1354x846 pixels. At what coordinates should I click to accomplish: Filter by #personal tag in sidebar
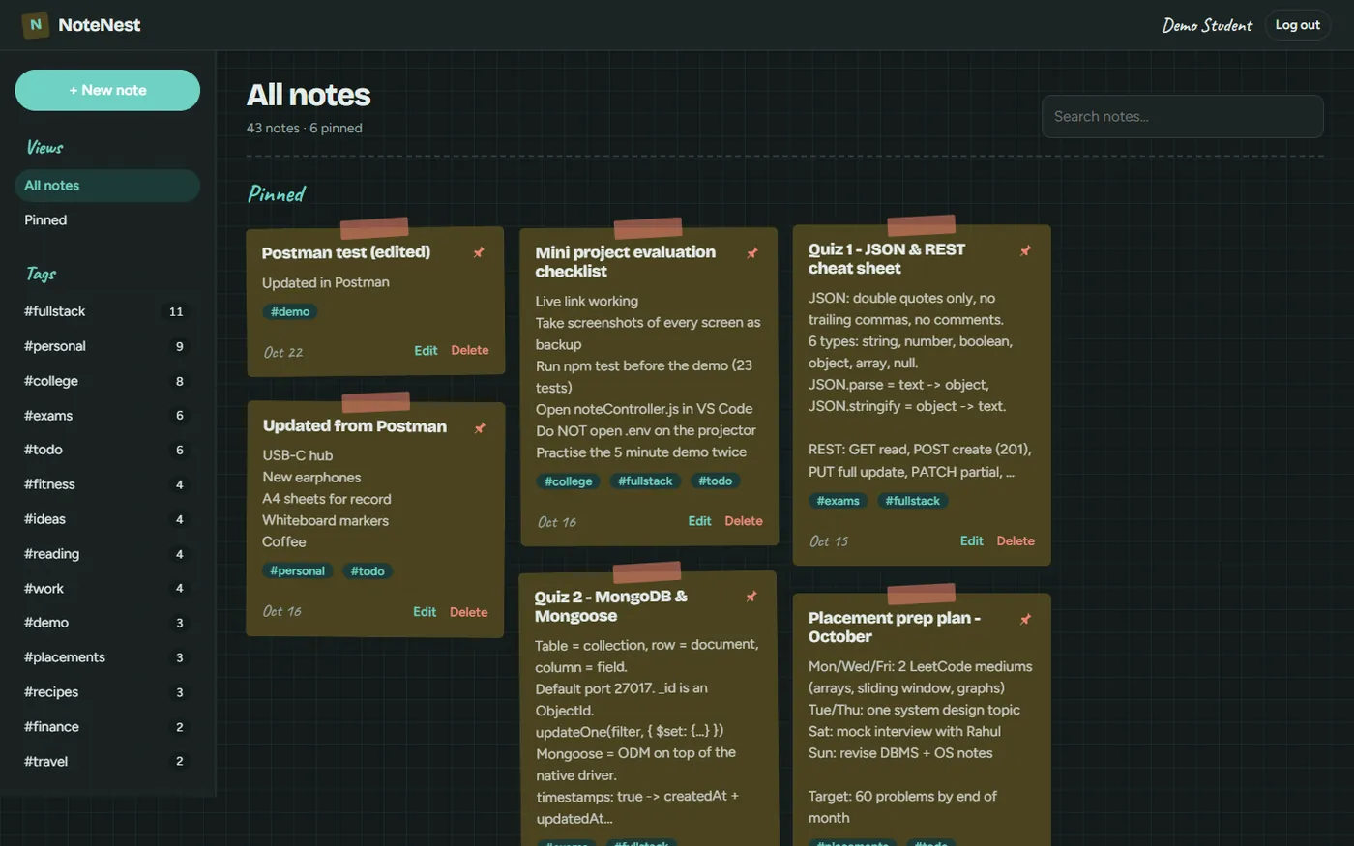[107, 346]
